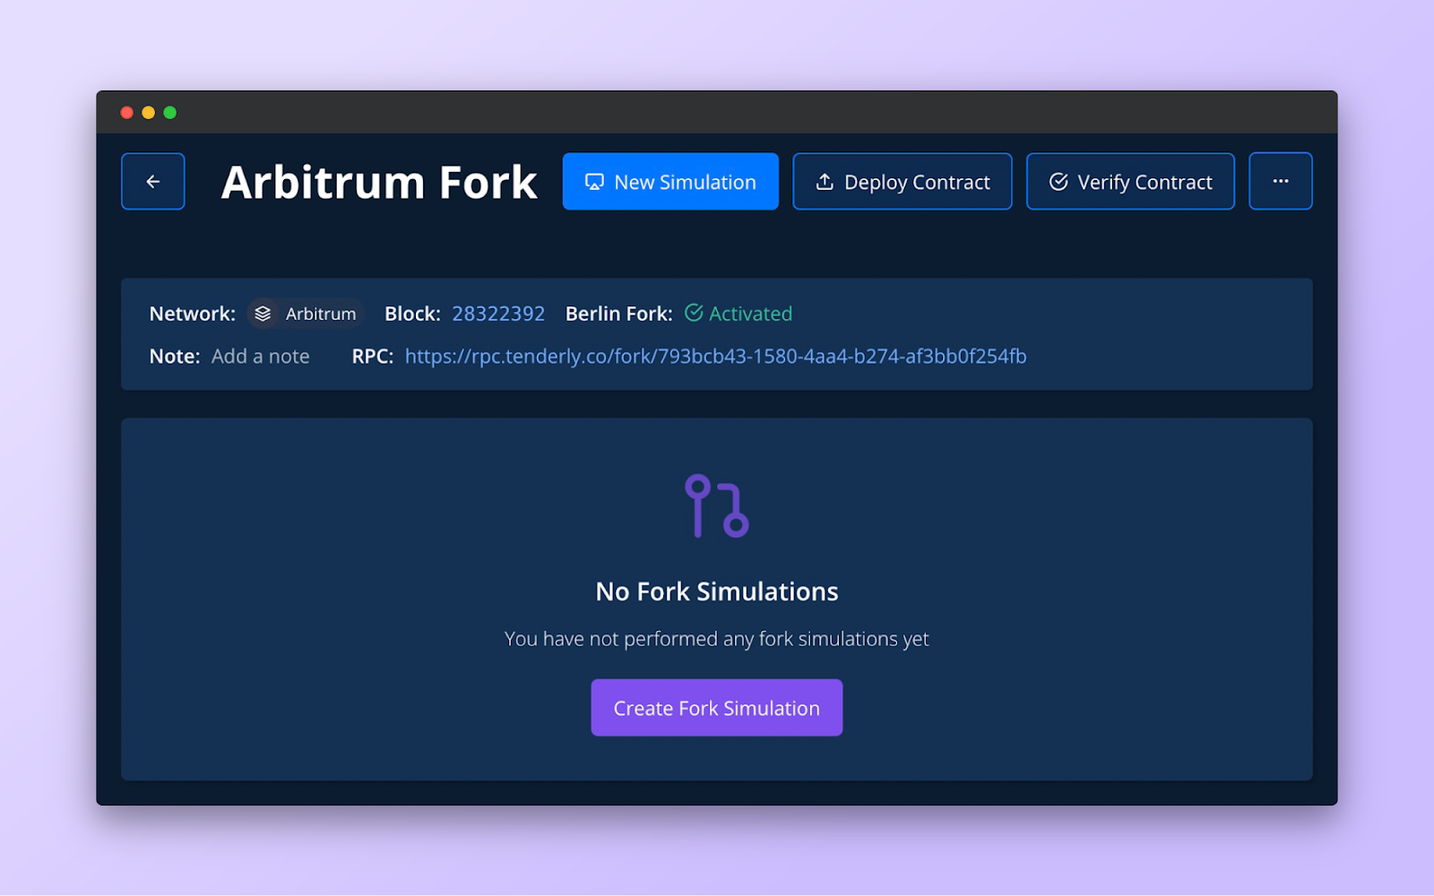Go back using the left arrow button

click(153, 181)
